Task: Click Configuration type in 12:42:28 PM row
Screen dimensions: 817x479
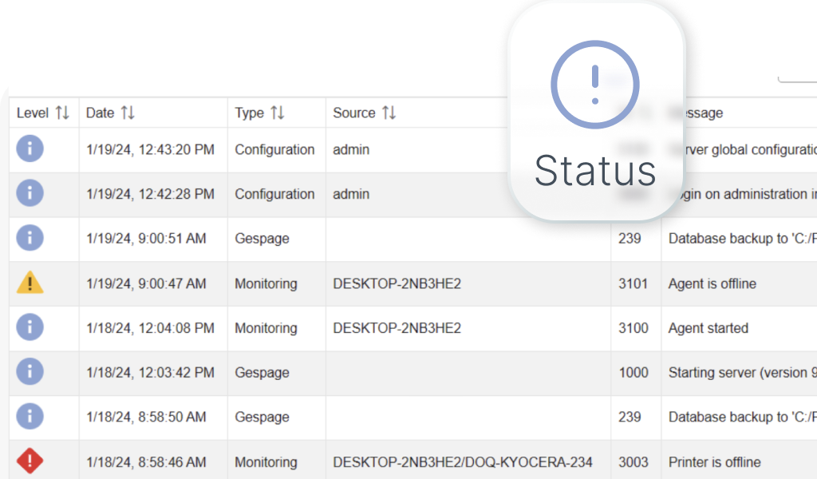Action: tap(274, 194)
